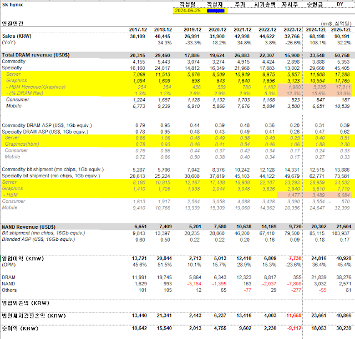Click Total DRAM revenue value 50,758
The image size is (355, 339).
pos(342,55)
